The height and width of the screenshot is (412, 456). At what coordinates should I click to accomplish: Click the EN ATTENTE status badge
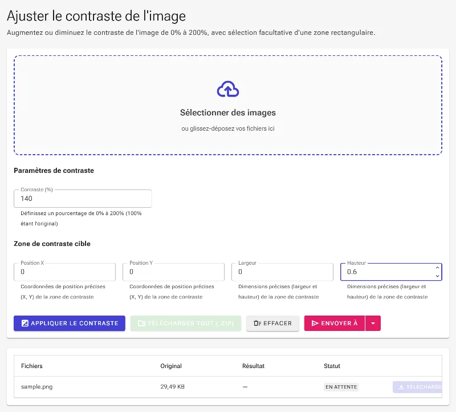click(x=341, y=387)
